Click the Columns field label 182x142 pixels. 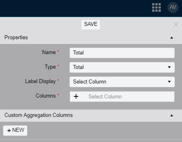click(x=45, y=96)
